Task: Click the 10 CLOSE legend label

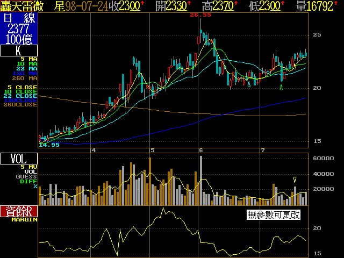Action: click(23, 91)
